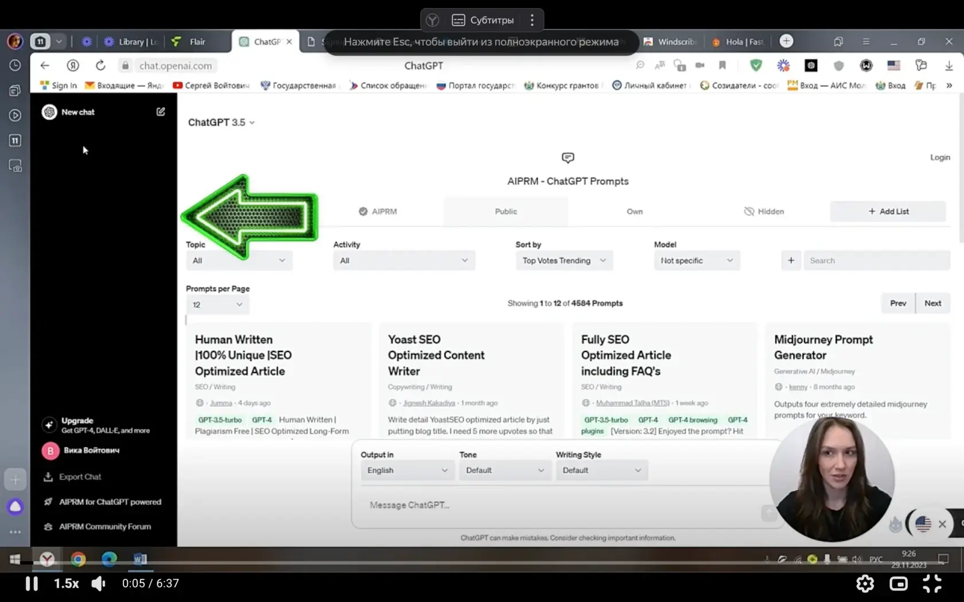Click the chat.openai.com address bar
The width and height of the screenshot is (964, 602).
click(176, 65)
